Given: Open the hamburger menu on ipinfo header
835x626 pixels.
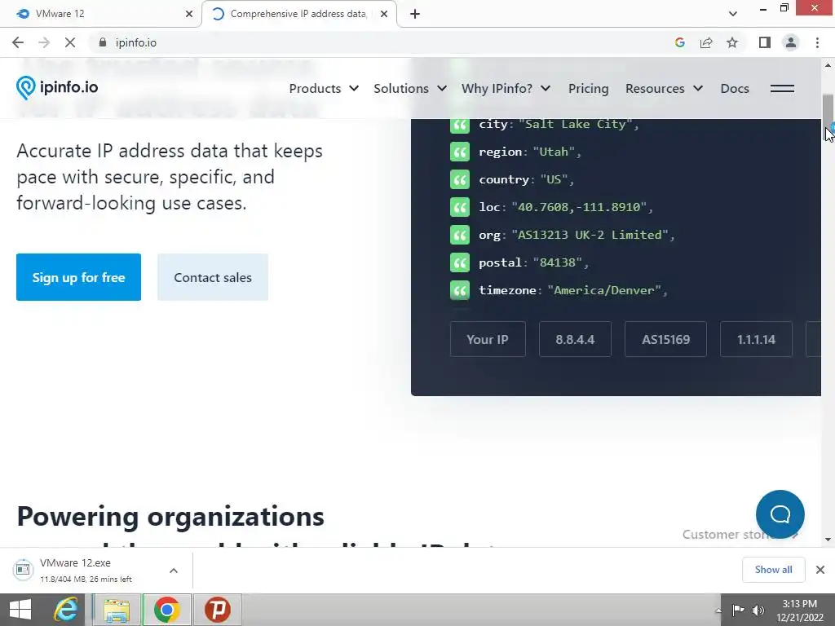Looking at the screenshot, I should (782, 88).
